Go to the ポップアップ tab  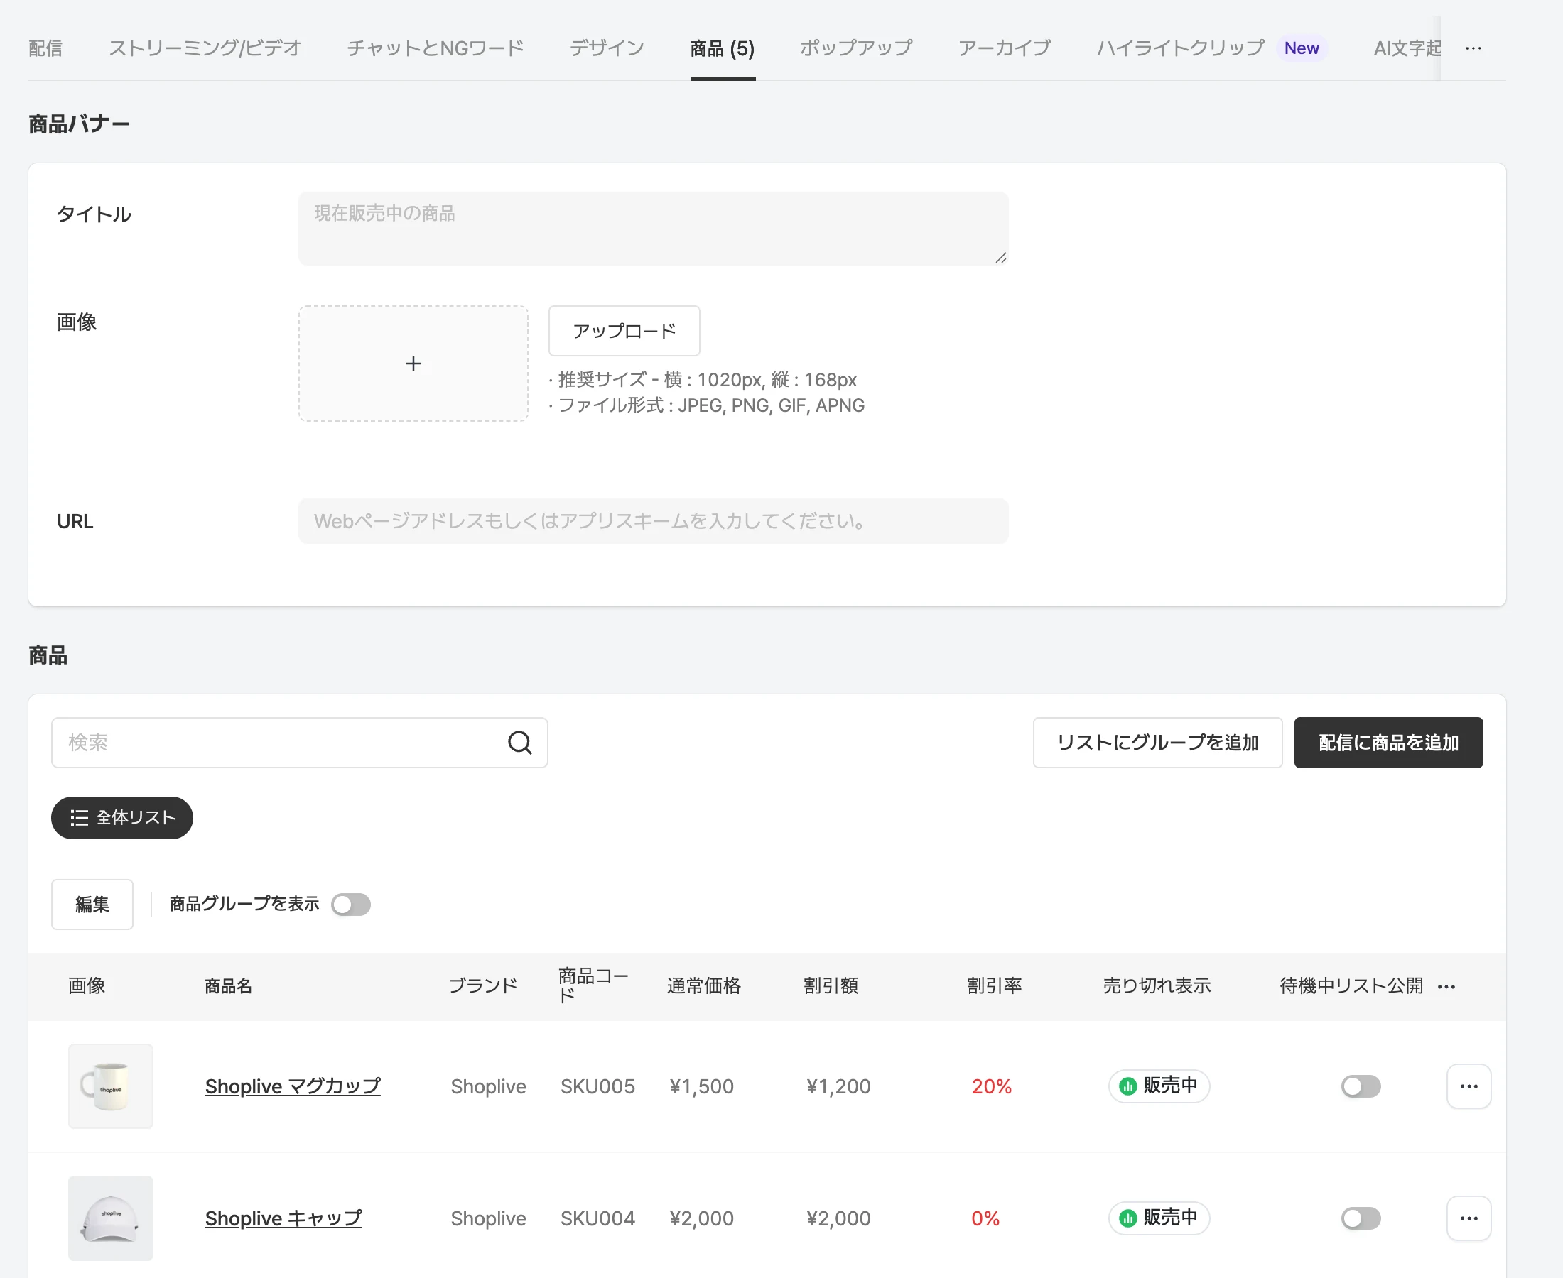click(x=856, y=48)
